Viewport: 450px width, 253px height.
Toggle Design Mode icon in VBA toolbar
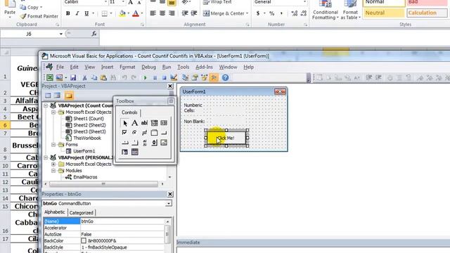(174, 77)
